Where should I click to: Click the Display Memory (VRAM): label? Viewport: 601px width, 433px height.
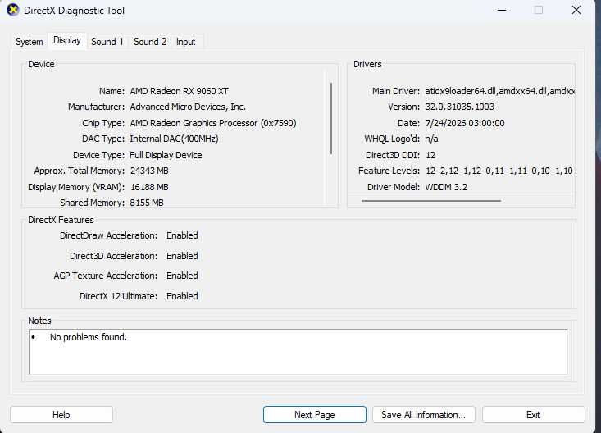pos(76,187)
